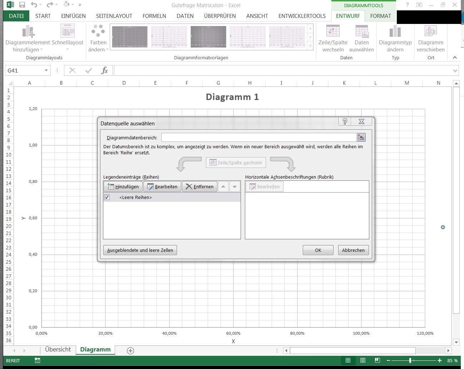This screenshot has width=464, height=369.
Task: Click the macro record icon in status bar
Action: coord(37,360)
